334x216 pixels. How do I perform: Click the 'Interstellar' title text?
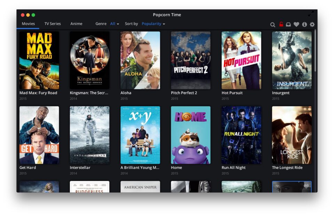point(80,167)
